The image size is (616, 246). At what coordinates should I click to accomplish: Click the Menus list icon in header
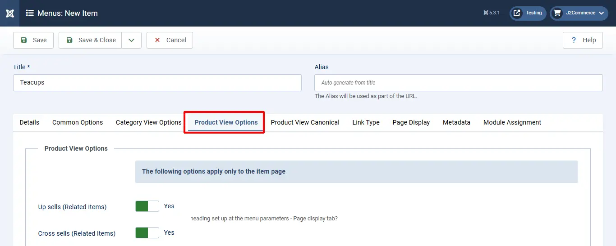pyautogui.click(x=30, y=13)
